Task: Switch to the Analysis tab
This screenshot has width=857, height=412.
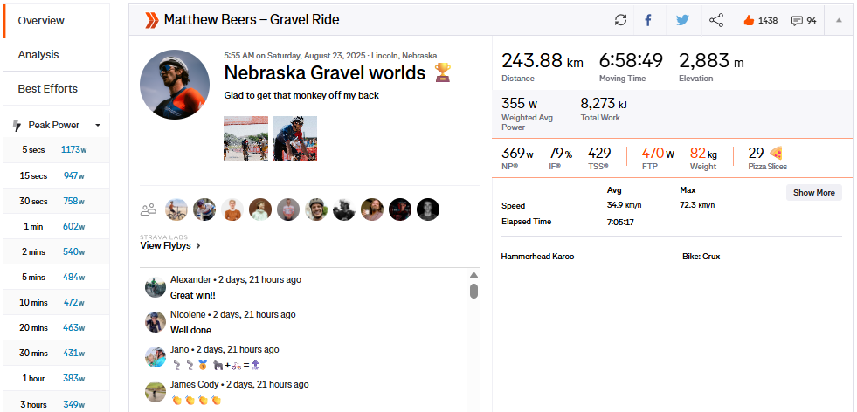Action: (38, 54)
